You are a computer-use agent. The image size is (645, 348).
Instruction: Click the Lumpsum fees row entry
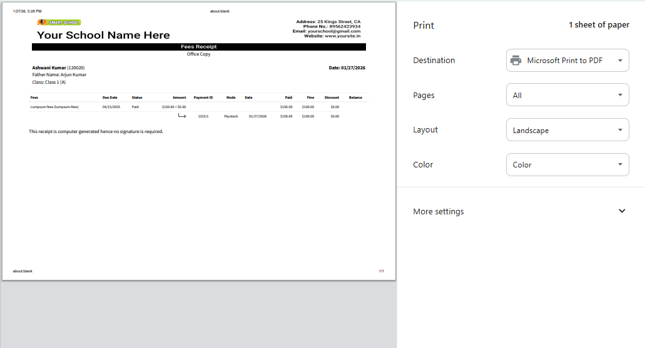54,107
